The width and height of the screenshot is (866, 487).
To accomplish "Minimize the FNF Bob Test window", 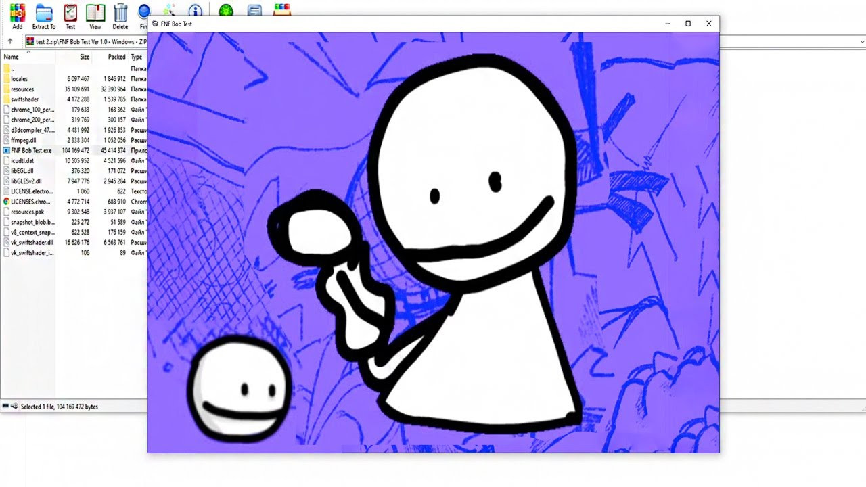I will [668, 24].
